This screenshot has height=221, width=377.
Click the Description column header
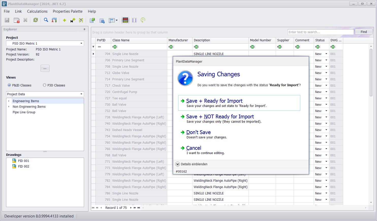(221, 40)
